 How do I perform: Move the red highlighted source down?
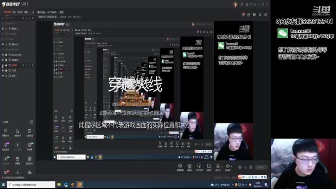29,65
